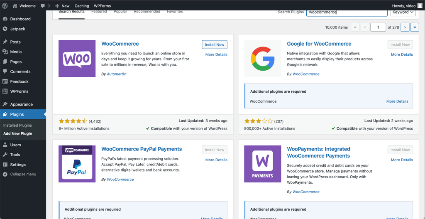Go to next page of results
The height and width of the screenshot is (219, 425).
405,27
